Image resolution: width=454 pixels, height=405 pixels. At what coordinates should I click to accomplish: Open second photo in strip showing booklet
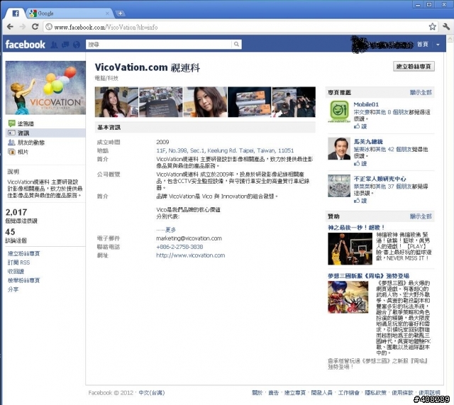click(161, 102)
